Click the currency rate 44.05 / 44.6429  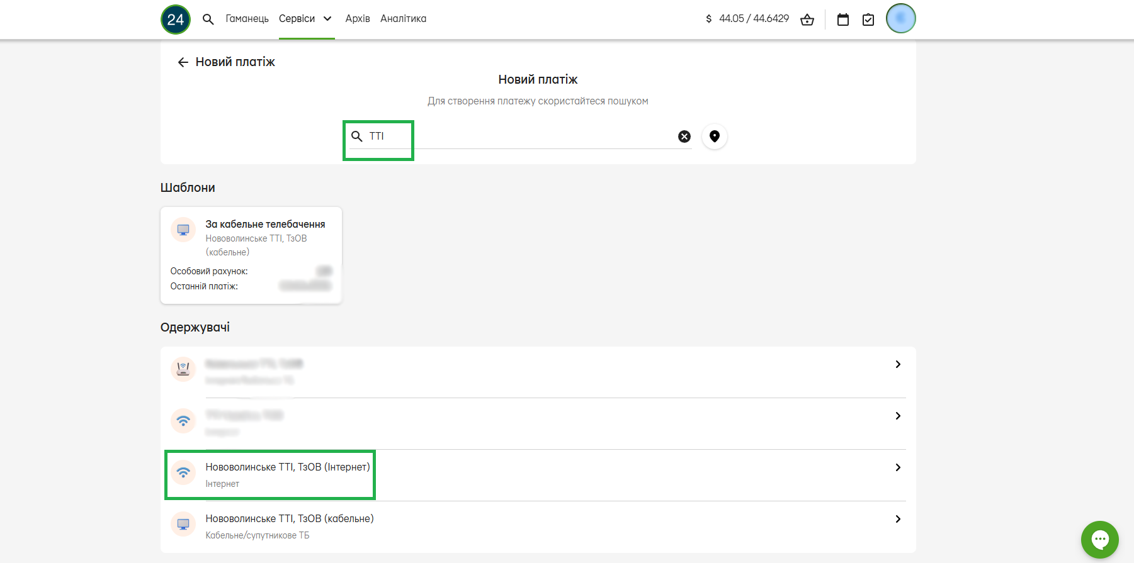coord(754,19)
